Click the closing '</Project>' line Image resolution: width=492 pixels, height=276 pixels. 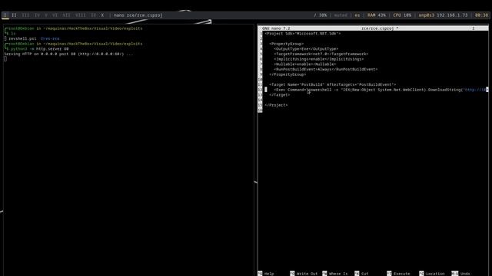pyautogui.click(x=276, y=105)
